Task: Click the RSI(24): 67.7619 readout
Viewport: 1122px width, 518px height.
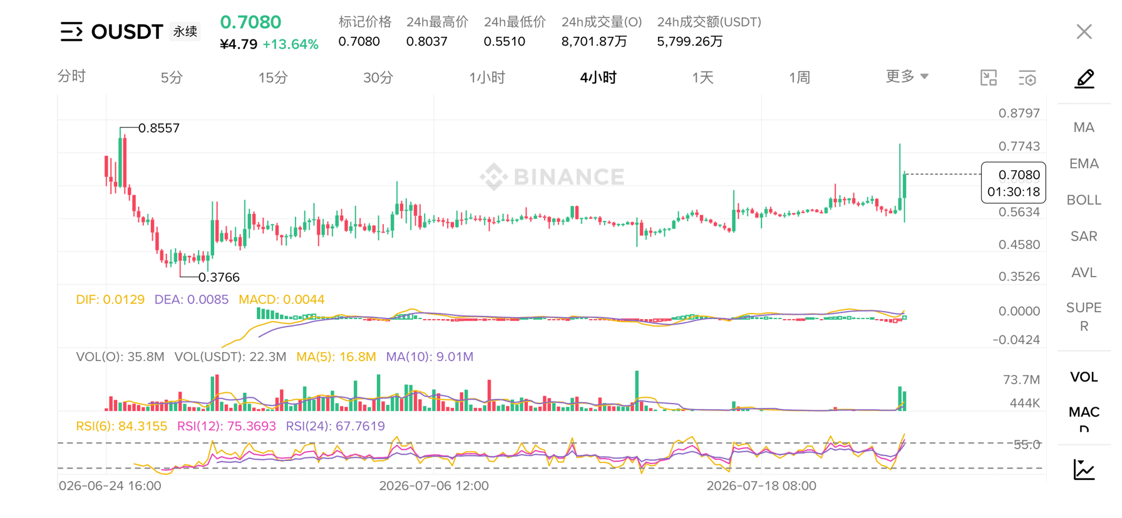Action: (x=336, y=426)
